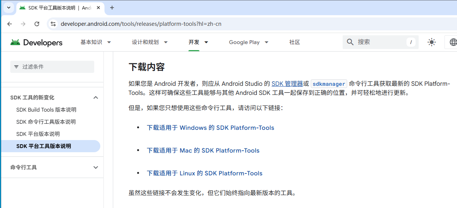Click the SDK 工具的新变化 section label
457x208 pixels.
[32, 98]
